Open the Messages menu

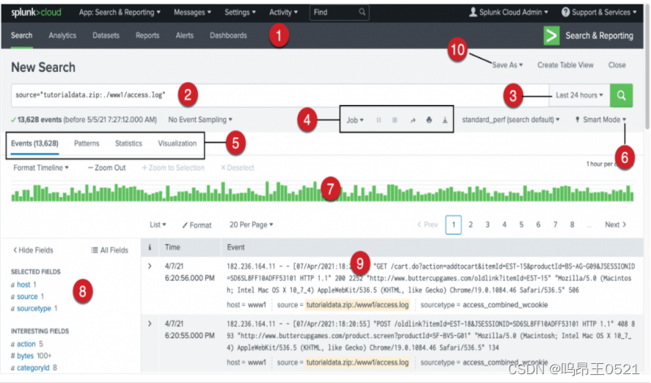[x=192, y=12]
